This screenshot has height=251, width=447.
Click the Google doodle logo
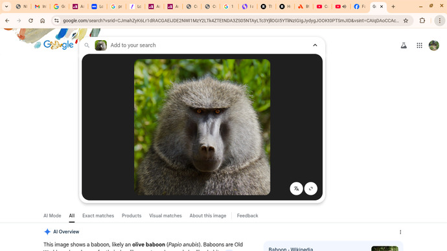(x=59, y=45)
